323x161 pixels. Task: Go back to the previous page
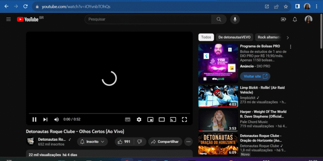click(6, 6)
